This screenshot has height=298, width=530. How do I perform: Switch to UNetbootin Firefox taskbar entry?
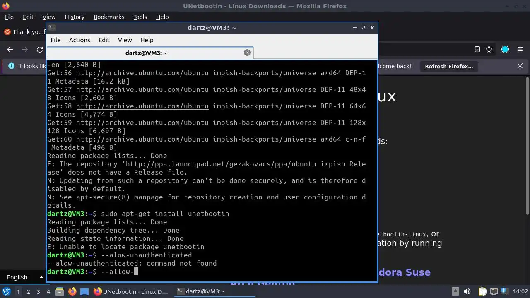coord(131,291)
